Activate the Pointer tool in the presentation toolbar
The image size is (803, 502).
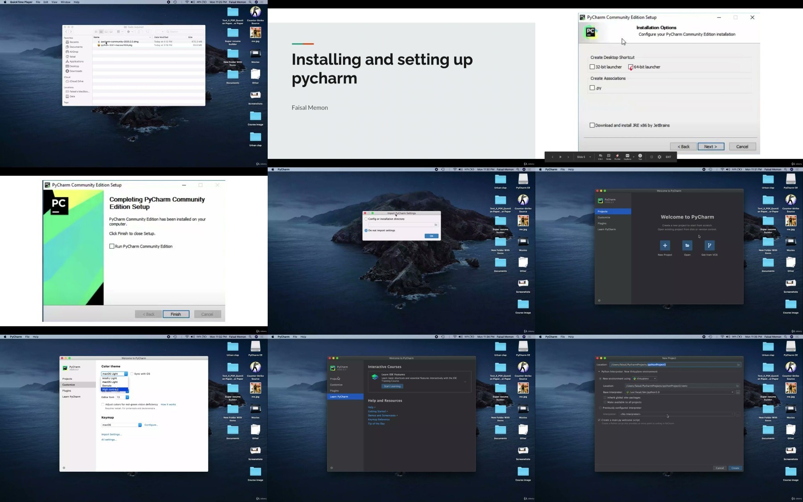(x=617, y=157)
